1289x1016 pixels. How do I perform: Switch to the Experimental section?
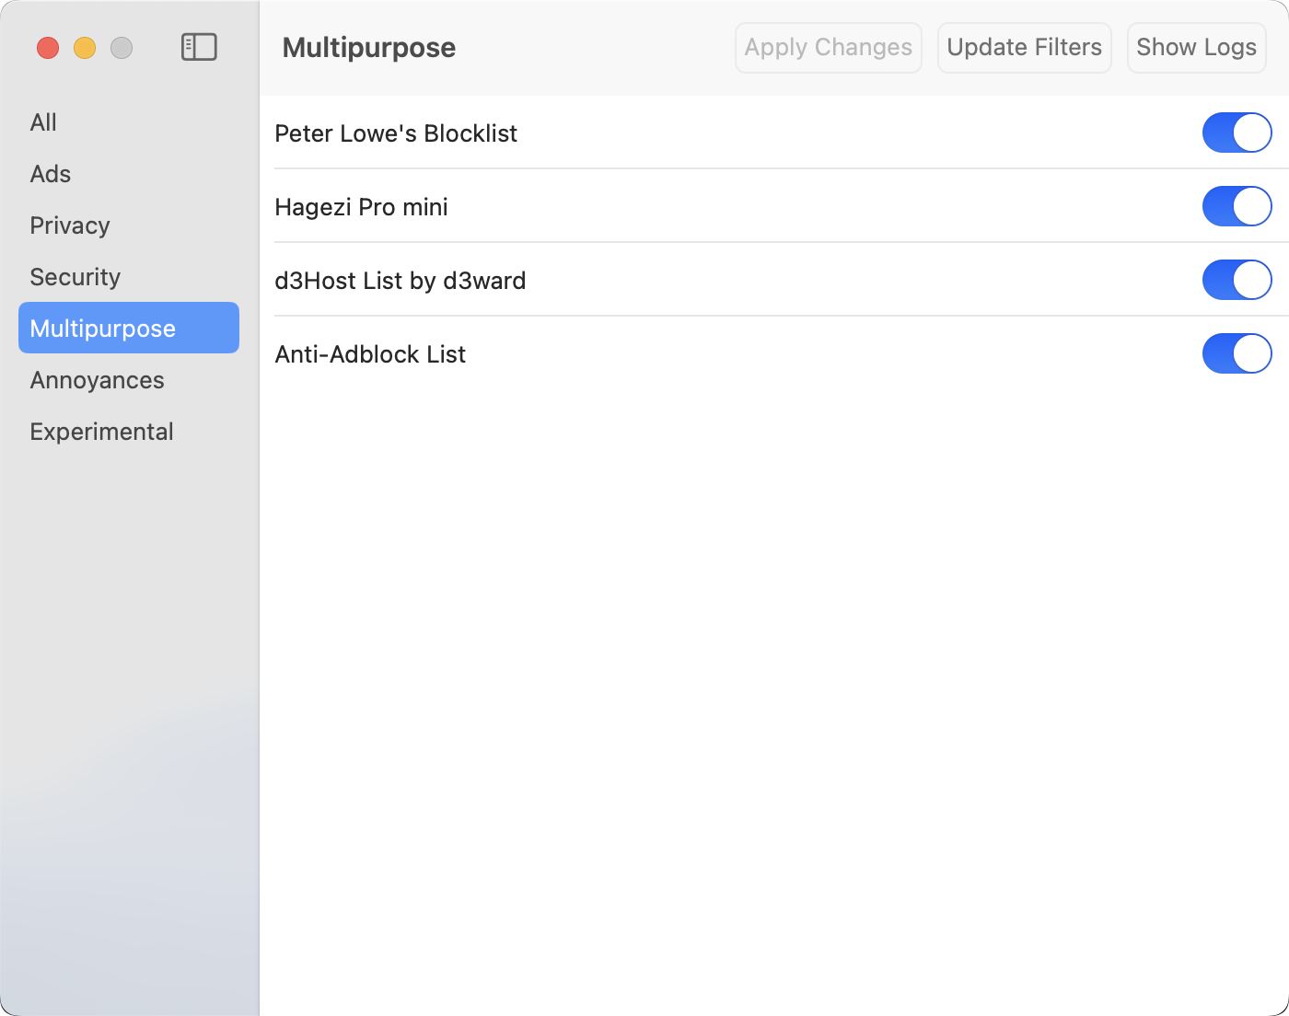(x=101, y=432)
